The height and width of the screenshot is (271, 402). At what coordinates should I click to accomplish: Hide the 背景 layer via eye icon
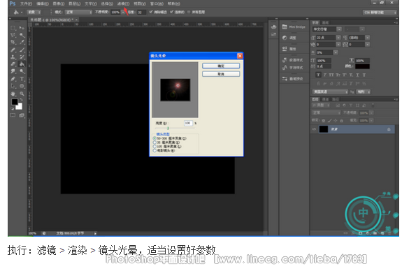[x=314, y=129]
